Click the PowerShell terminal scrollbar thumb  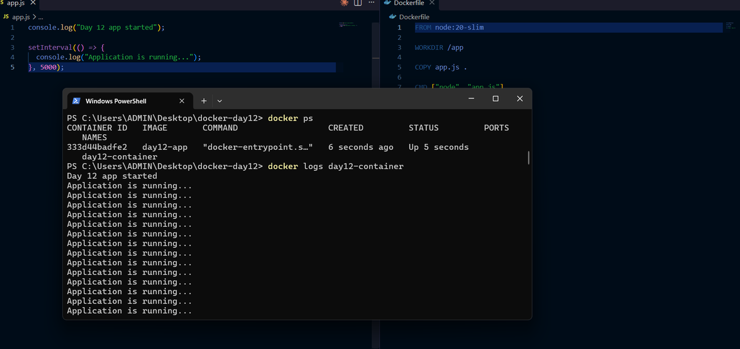[x=528, y=157]
